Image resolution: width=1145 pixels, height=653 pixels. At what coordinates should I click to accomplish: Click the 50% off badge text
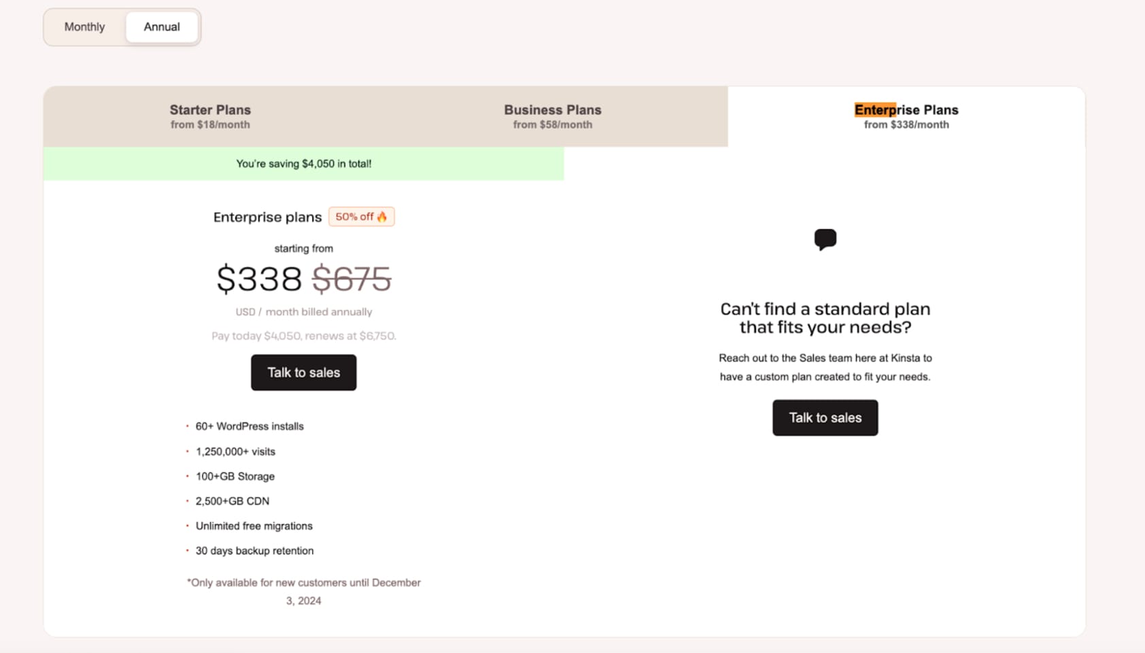coord(354,217)
